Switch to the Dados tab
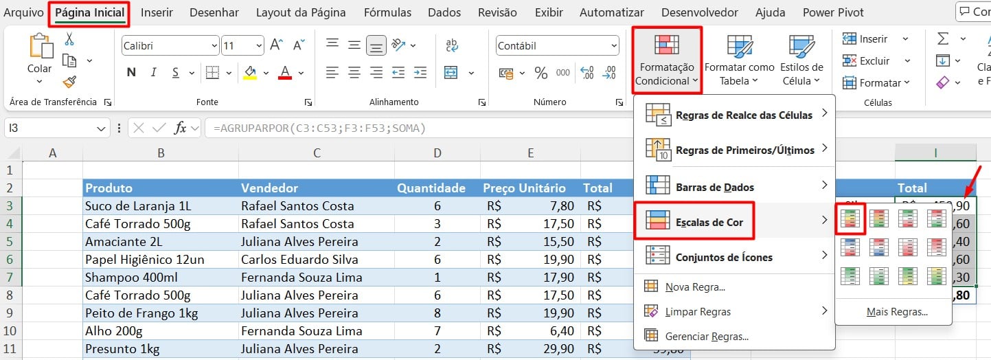 pos(444,12)
